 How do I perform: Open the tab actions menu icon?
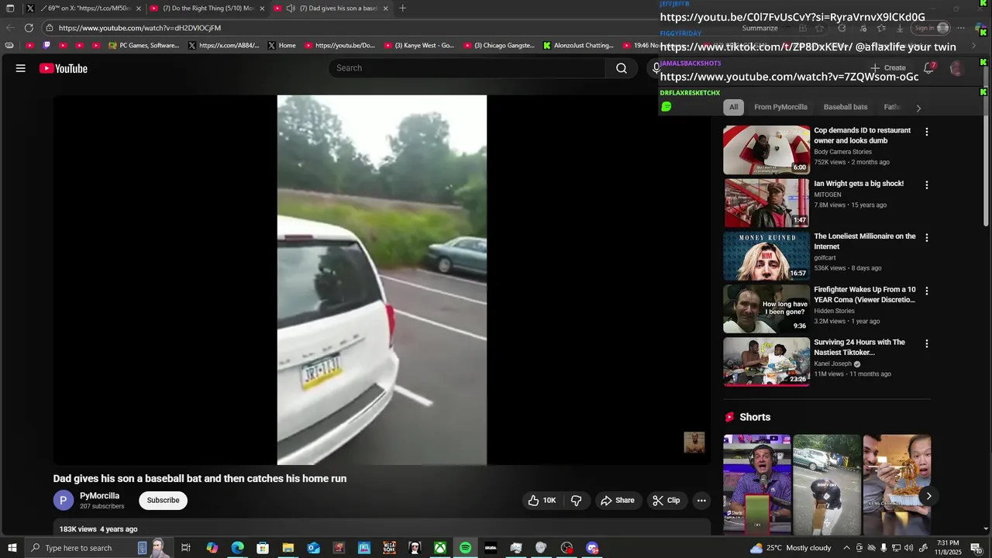[10, 9]
